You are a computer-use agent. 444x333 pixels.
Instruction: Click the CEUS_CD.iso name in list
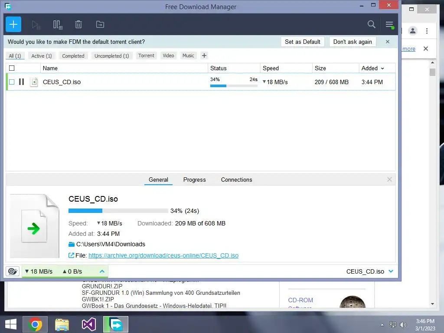62,82
